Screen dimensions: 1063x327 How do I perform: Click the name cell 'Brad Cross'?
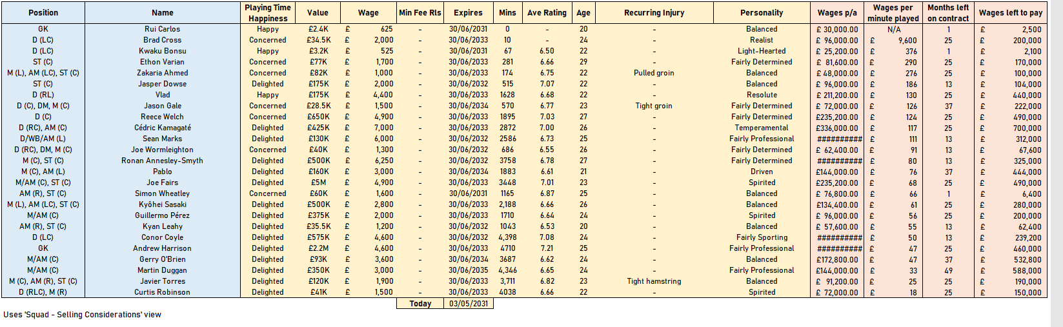pyautogui.click(x=163, y=40)
